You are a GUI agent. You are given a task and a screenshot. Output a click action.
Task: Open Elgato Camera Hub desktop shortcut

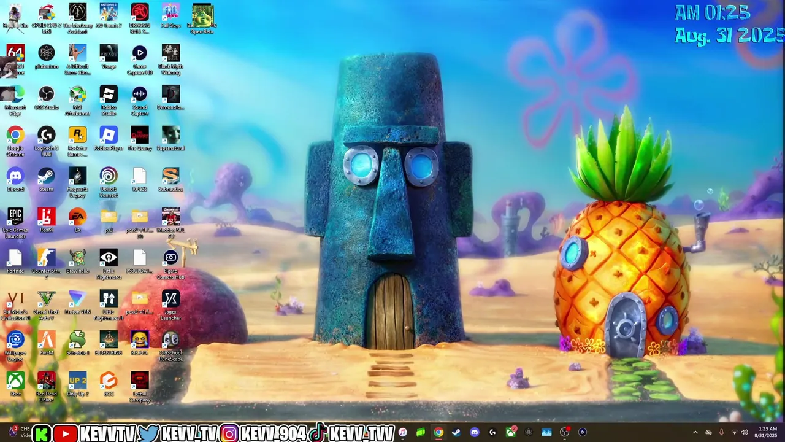click(170, 264)
